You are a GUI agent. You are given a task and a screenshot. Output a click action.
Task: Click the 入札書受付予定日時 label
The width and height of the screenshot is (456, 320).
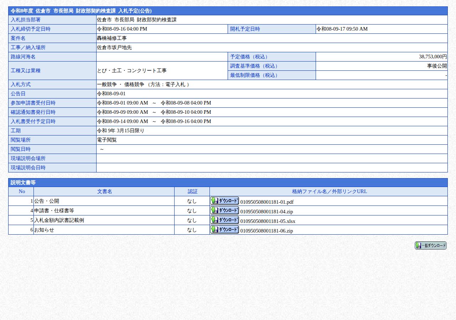tap(33, 122)
